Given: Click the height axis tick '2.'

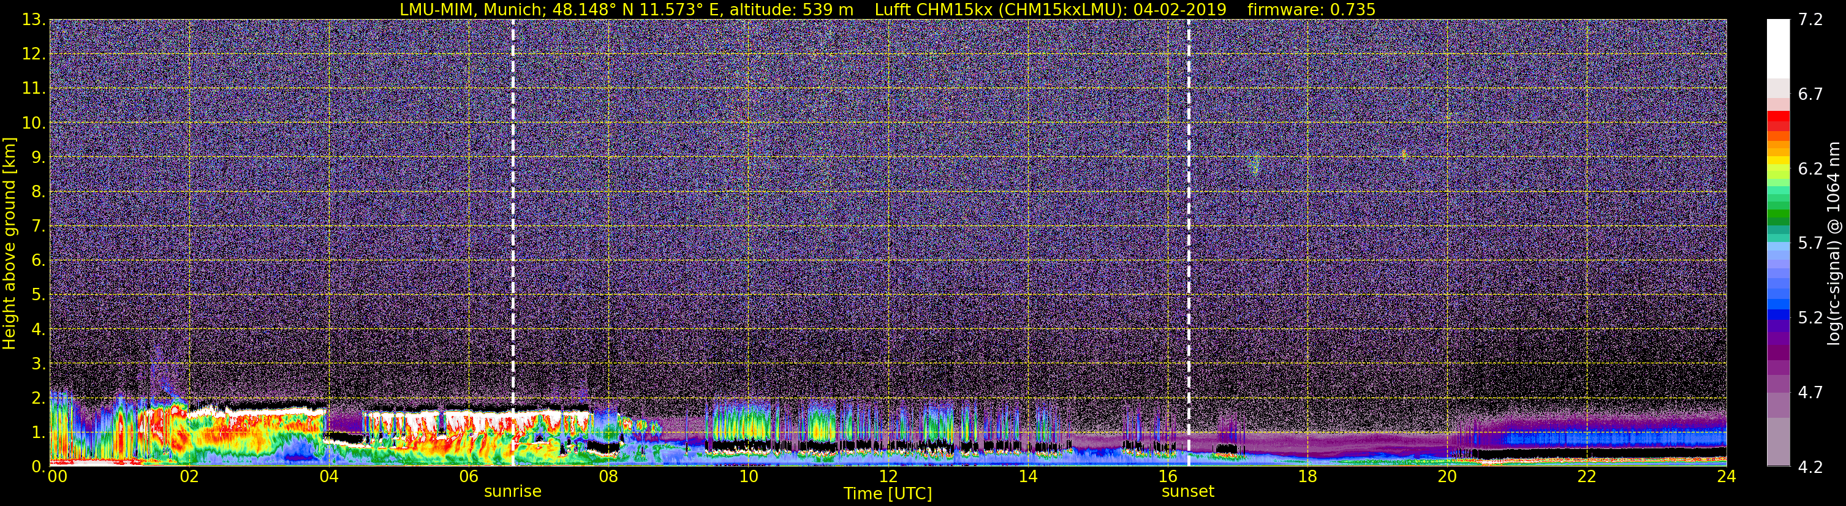Looking at the screenshot, I should coord(38,398).
